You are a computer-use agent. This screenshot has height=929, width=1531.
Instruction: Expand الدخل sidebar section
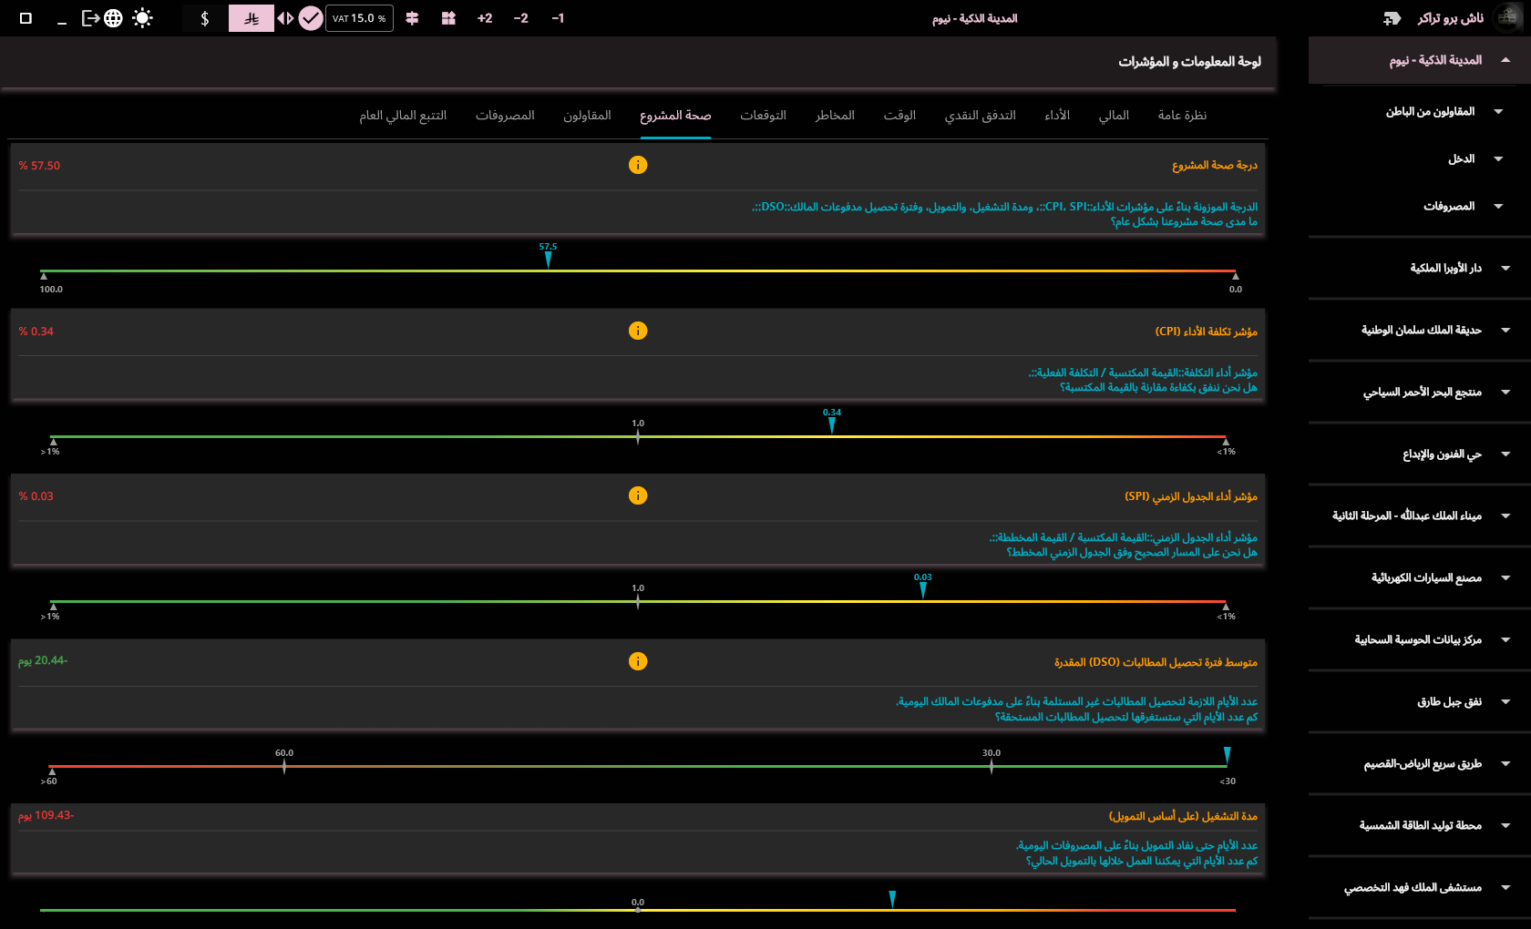(x=1420, y=158)
